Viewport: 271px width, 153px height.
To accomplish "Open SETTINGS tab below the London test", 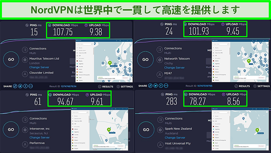I will click(x=125, y=87).
